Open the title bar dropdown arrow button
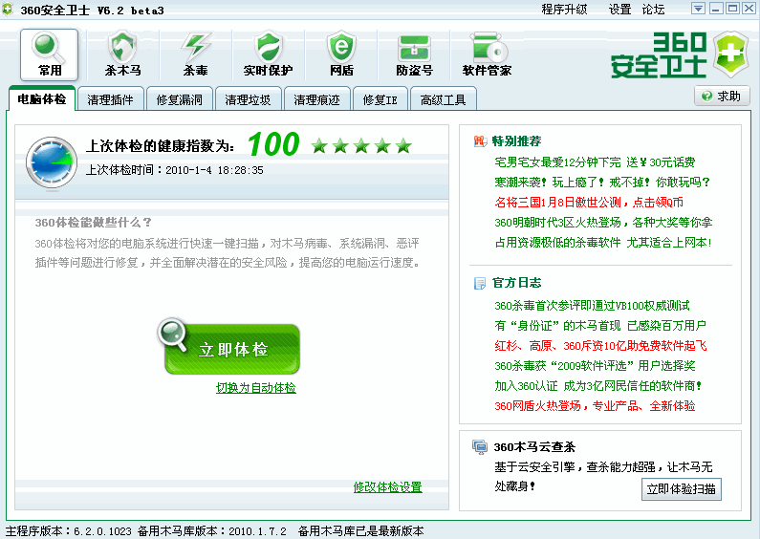 [698, 9]
